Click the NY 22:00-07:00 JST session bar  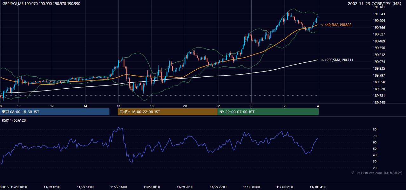[x=268, y=112]
